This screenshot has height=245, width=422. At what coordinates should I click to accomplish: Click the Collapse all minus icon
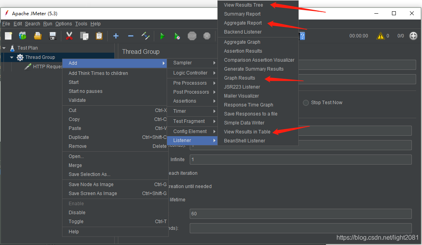[x=131, y=36]
